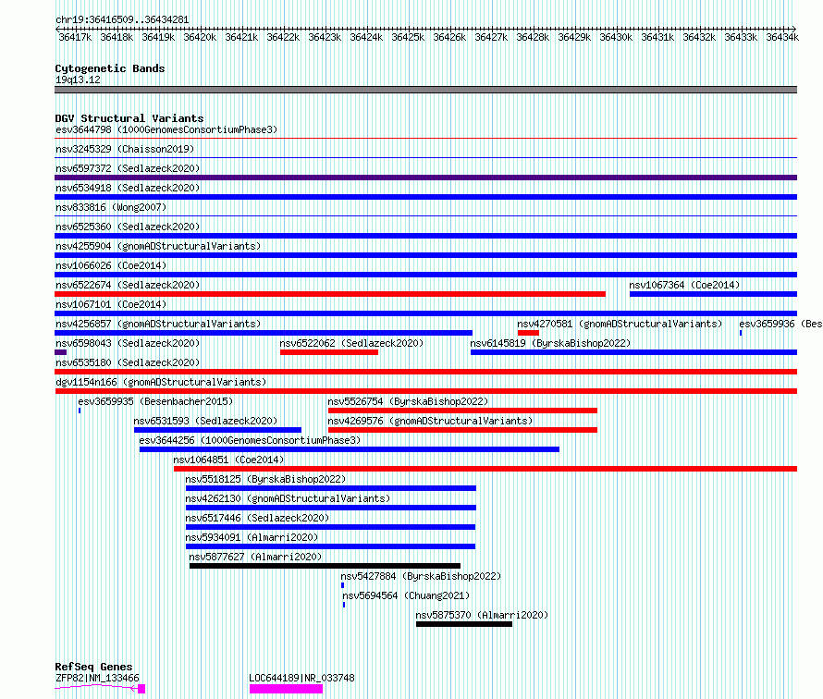Click the 19q13.12 cytogenetic band bar
This screenshot has width=823, height=699.
(x=425, y=90)
